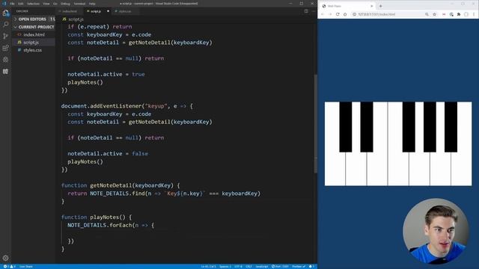The width and height of the screenshot is (479, 269).
Task: Click the second black piano key
Action: tap(367, 127)
